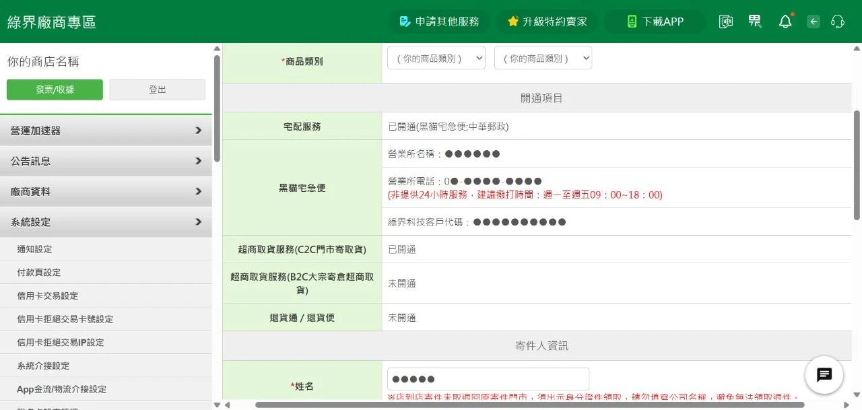
Task: Expand the 公告訊息 menu section
Action: click(x=106, y=161)
